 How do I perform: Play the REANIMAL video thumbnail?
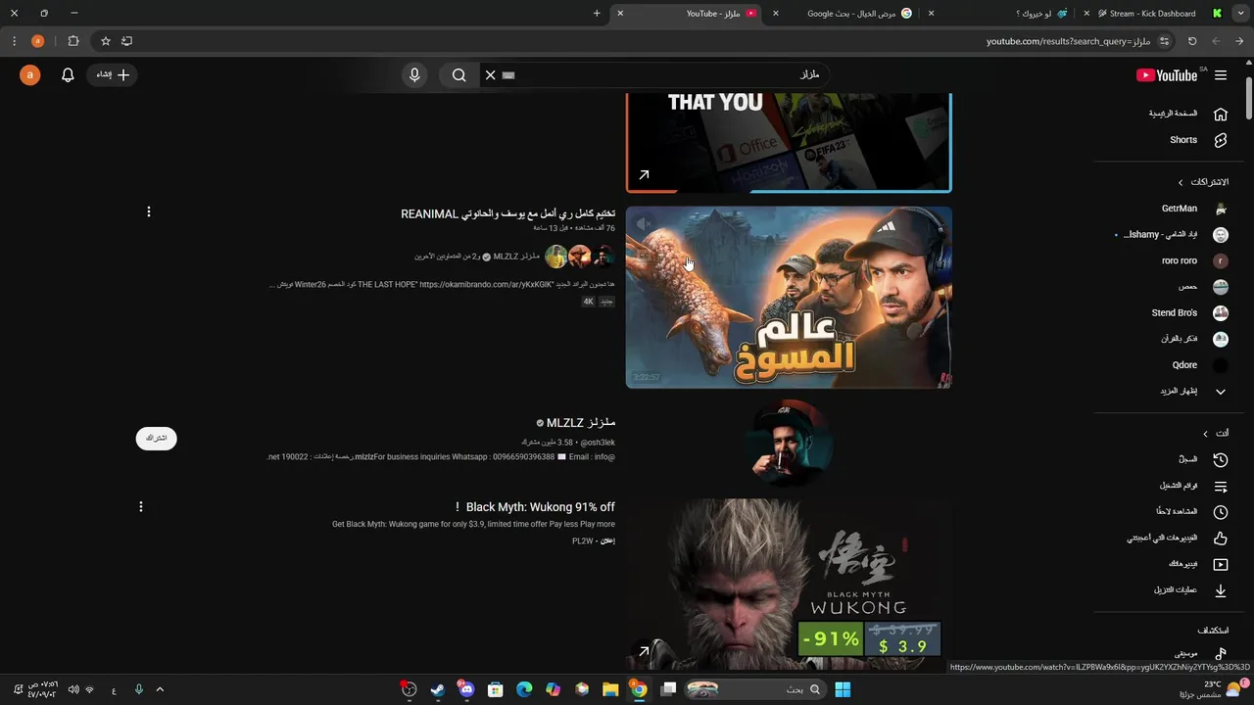coord(789,297)
